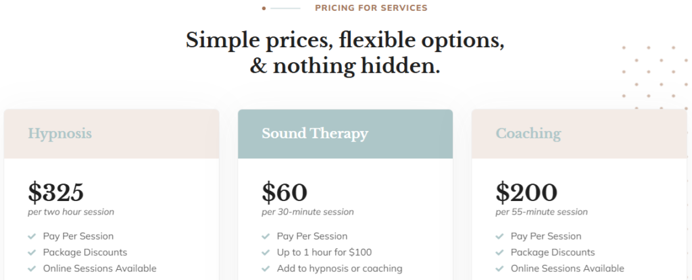
Task: Click the checkmark next to Hypnosis Online Sessions Available
Action: [32, 269]
